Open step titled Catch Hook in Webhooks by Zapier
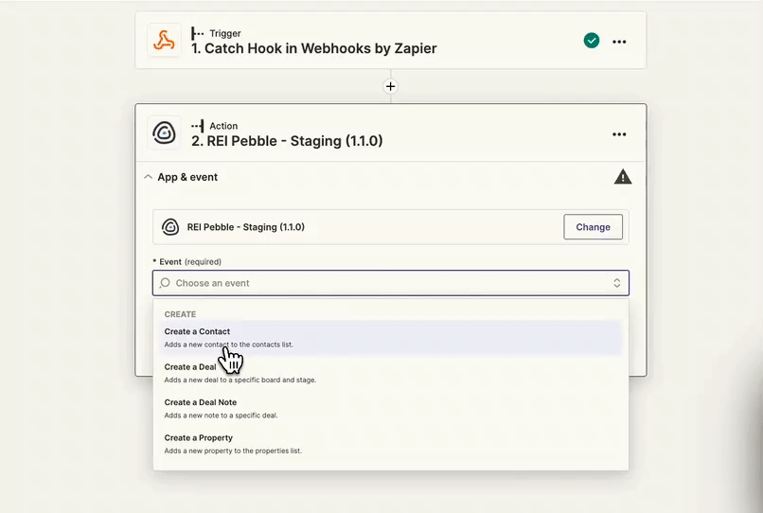Viewport: 763px width, 513px height. coord(314,48)
